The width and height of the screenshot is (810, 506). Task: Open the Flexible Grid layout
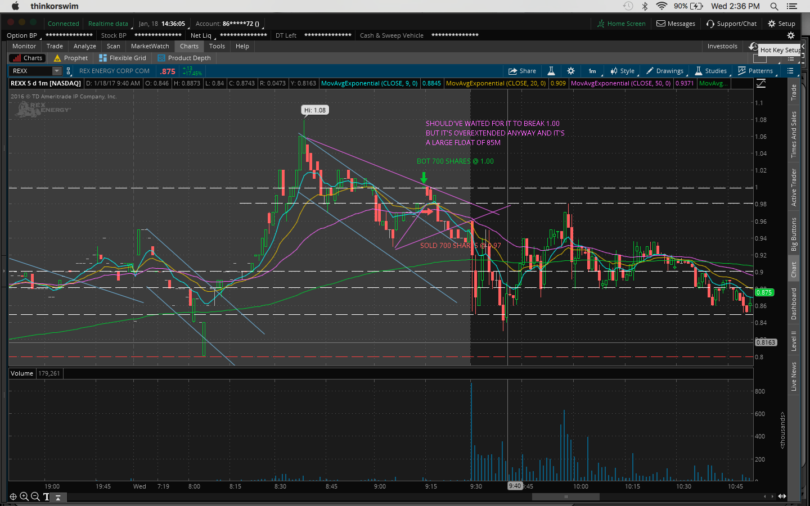coord(123,58)
